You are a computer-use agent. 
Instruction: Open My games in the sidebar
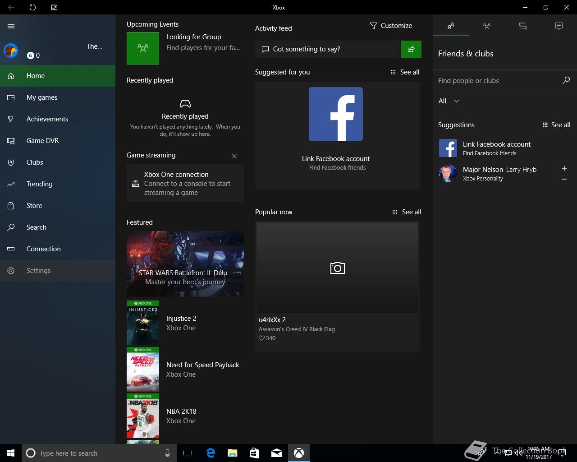[58, 97]
